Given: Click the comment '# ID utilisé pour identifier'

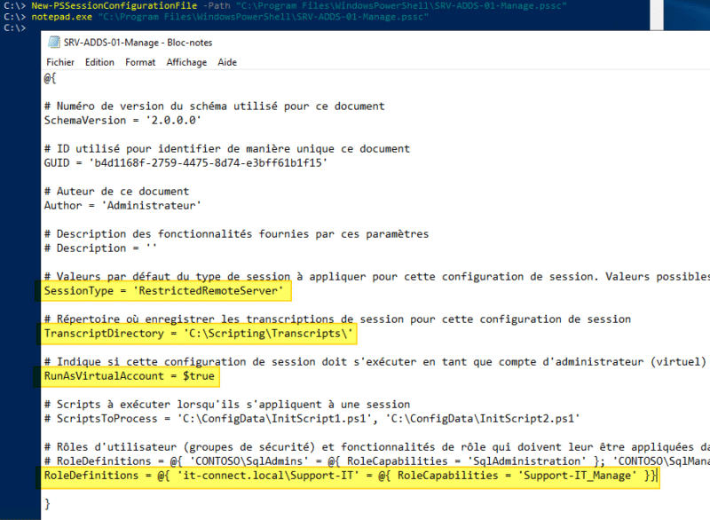Looking at the screenshot, I should point(227,149).
